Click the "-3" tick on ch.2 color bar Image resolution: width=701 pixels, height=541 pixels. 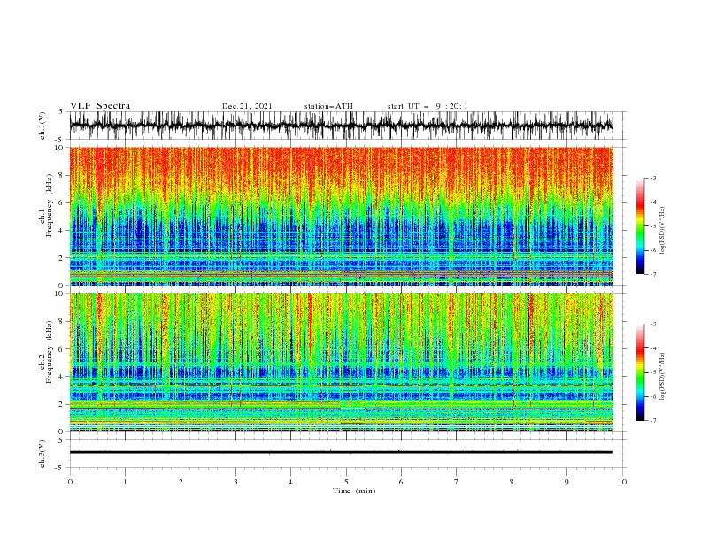(x=653, y=324)
